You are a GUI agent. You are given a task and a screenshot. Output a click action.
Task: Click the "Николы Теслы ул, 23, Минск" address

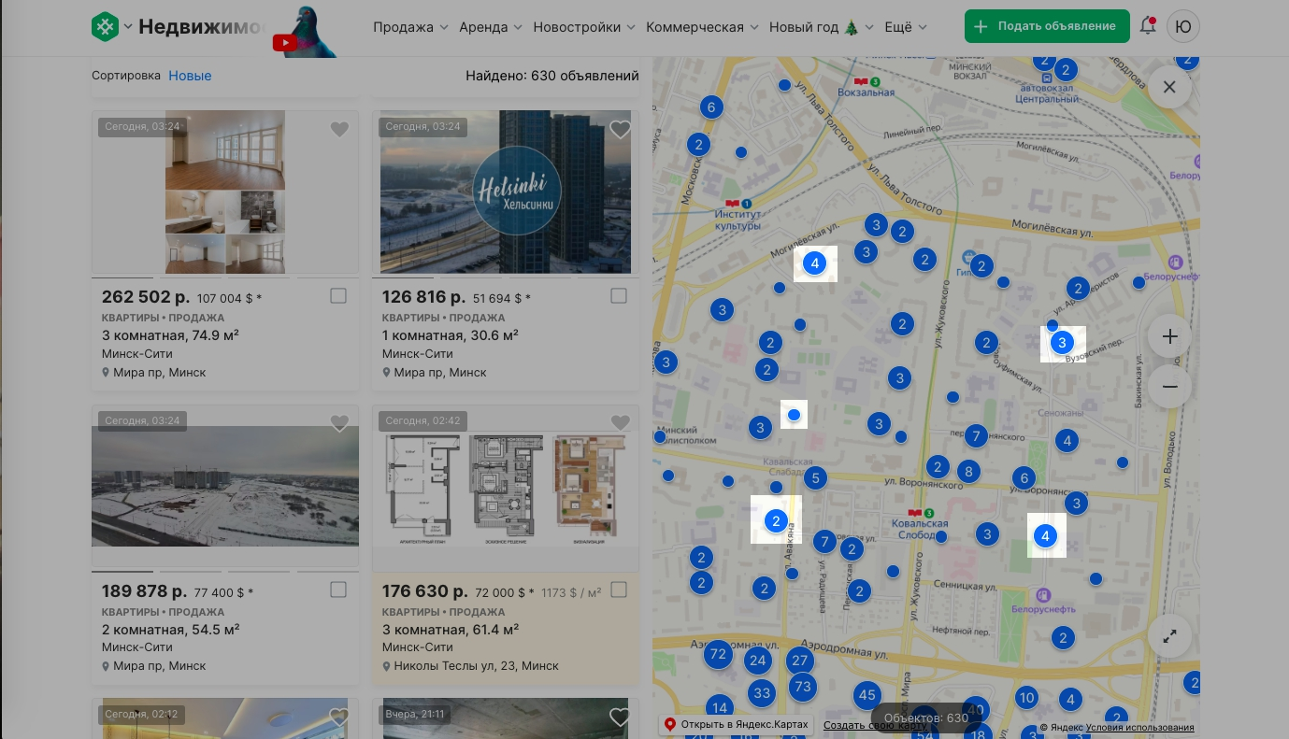pos(477,666)
